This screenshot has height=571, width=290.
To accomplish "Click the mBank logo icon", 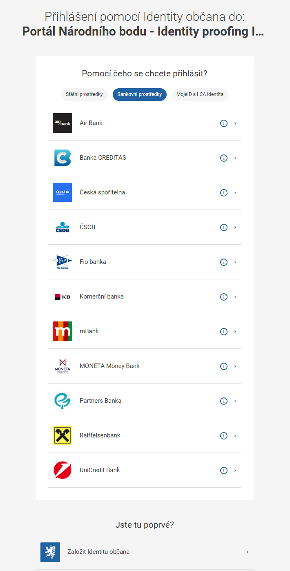I will pos(62,331).
